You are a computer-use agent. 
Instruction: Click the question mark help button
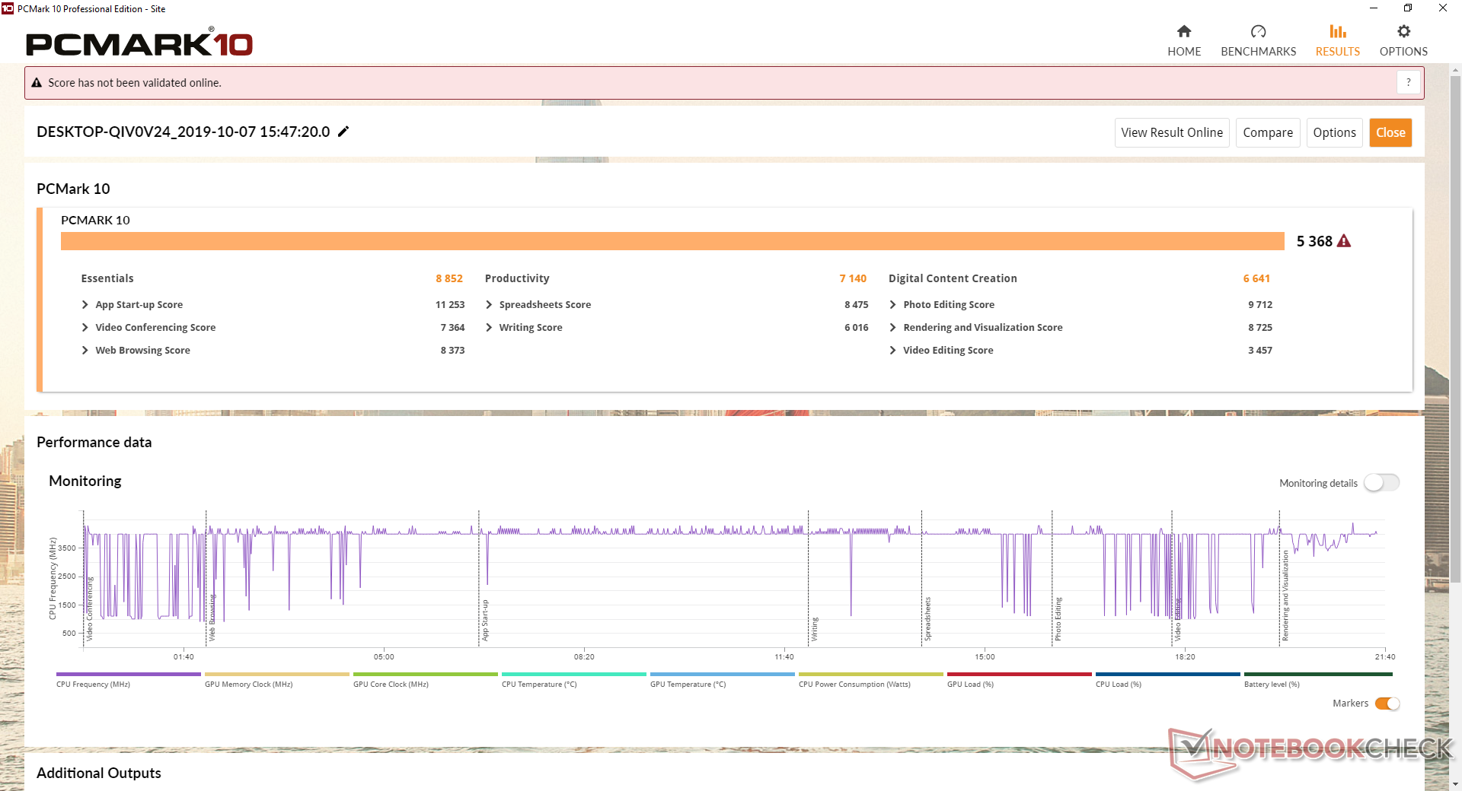point(1409,82)
